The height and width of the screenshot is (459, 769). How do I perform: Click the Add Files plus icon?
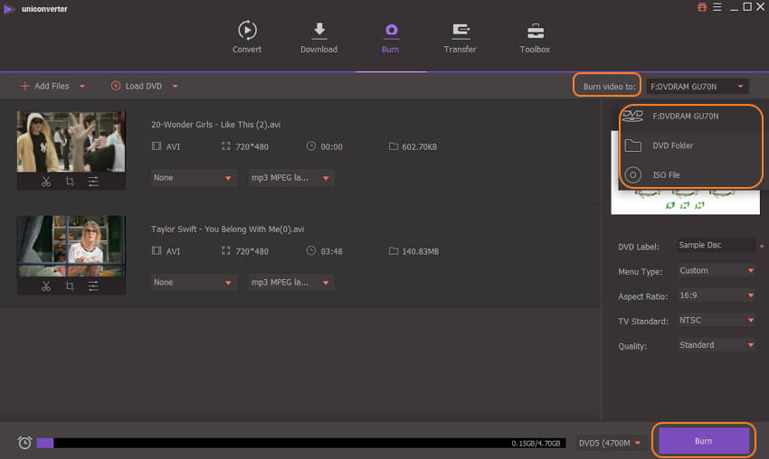point(25,86)
